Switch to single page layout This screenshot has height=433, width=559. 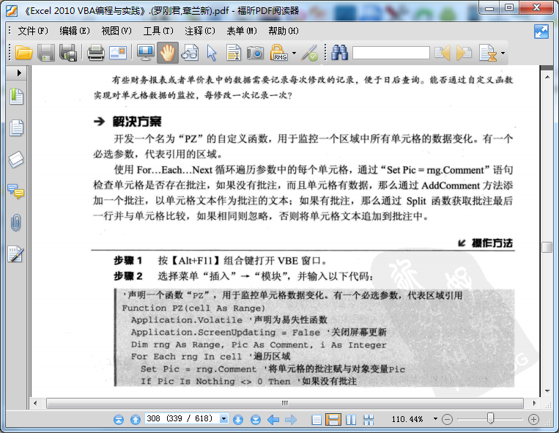coord(316,420)
